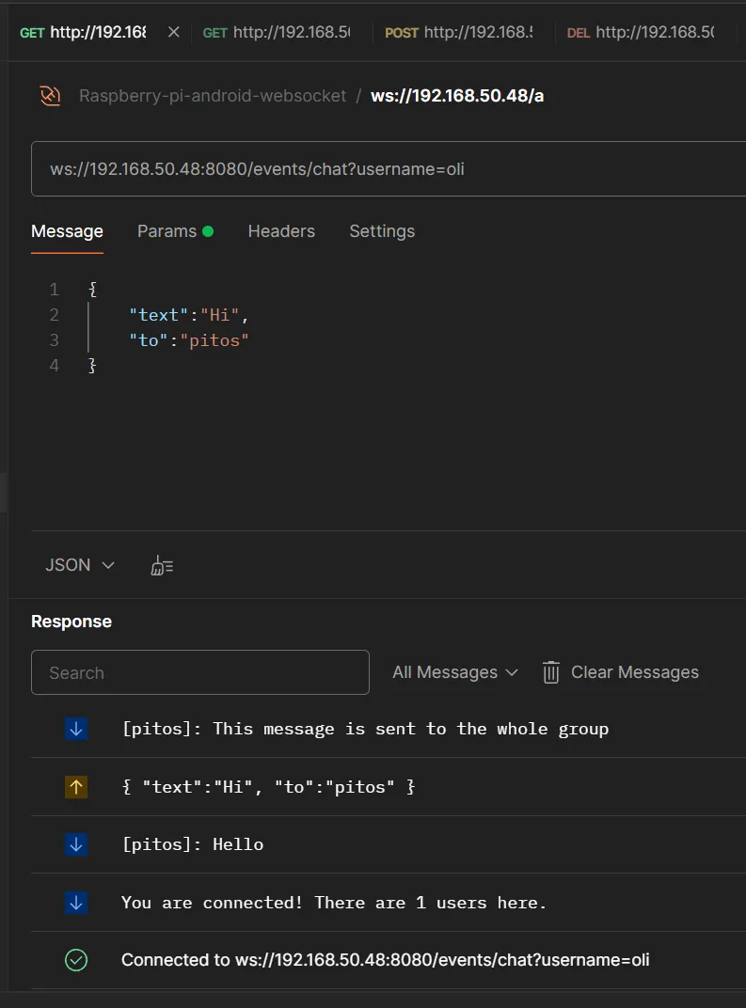Click the closing brace on line 4

point(92,366)
